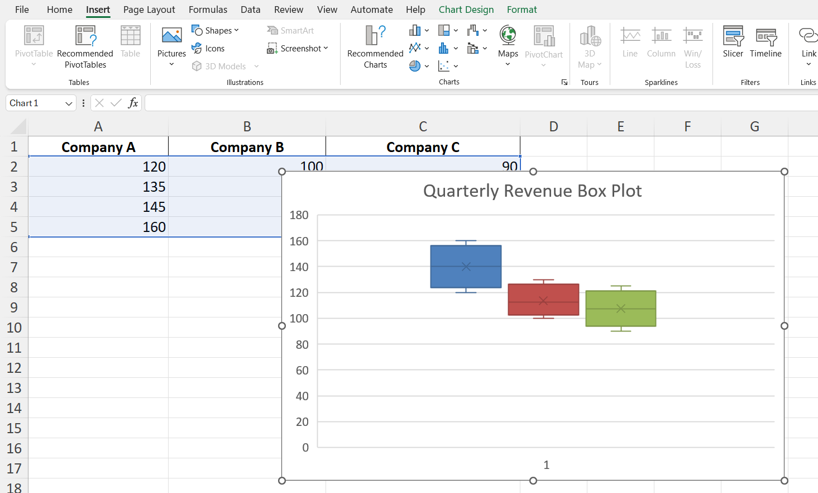Viewport: 818px width, 493px height.
Task: Switch to the Chart Design tab
Action: click(466, 10)
